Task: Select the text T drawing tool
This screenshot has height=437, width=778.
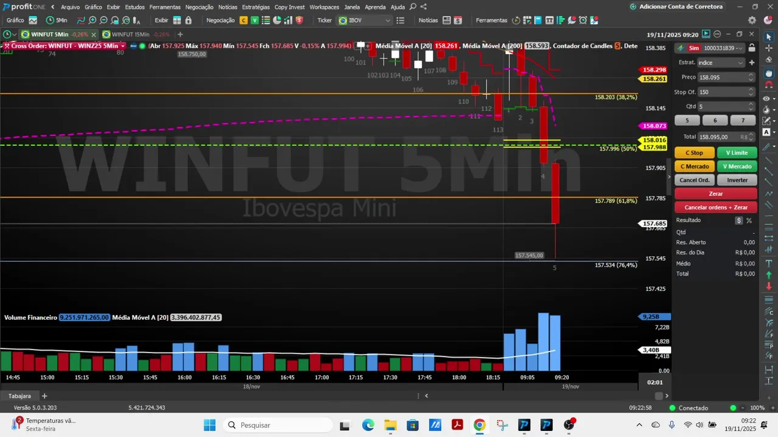Action: point(769,263)
